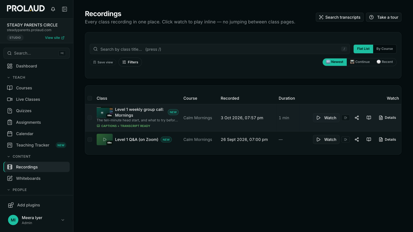Click Captions + Transcript Ready label
The height and width of the screenshot is (232, 413).
tap(123, 126)
